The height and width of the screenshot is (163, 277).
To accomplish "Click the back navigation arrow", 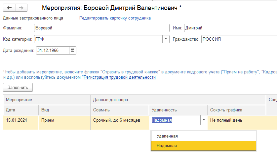I will tap(9, 8).
